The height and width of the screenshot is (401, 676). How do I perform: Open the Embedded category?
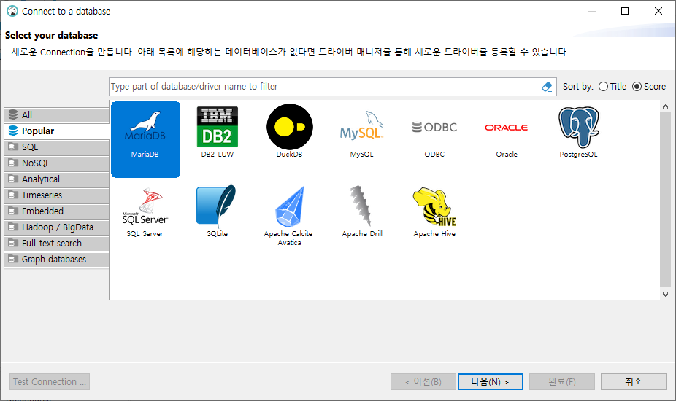point(56,211)
